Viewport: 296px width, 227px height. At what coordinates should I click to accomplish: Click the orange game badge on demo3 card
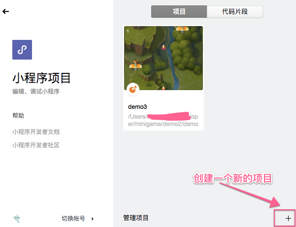[133, 89]
